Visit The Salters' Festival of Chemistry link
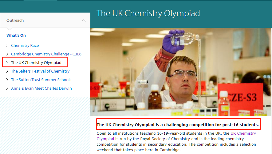 pyautogui.click(x=40, y=71)
